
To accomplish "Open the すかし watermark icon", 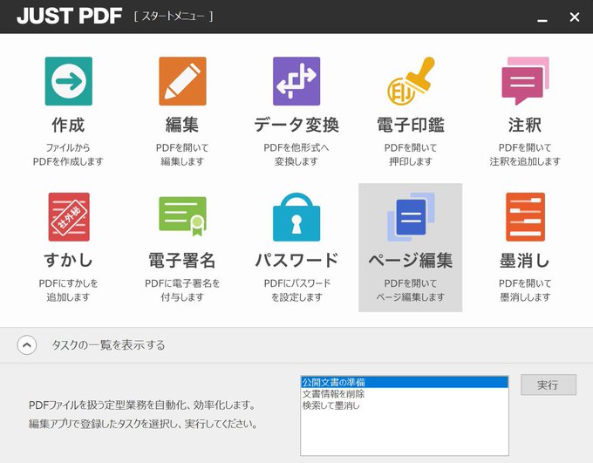I will 69,217.
